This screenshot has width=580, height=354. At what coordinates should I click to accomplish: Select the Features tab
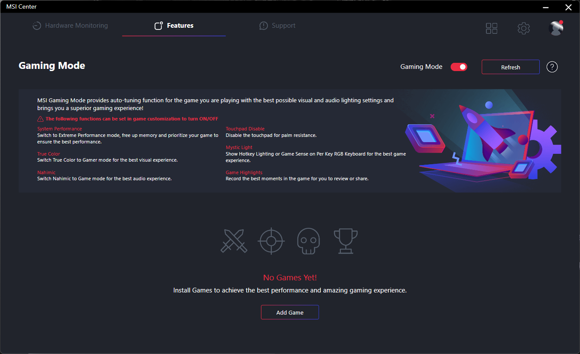(174, 26)
